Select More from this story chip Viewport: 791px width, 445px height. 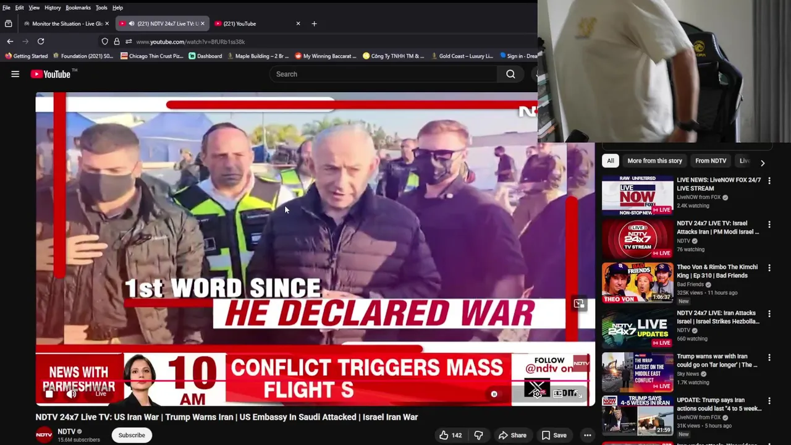pos(654,161)
